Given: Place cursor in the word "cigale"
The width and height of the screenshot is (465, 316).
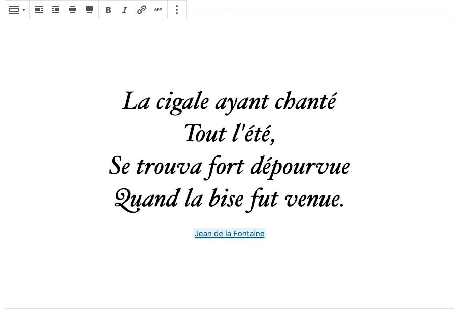Looking at the screenshot, I should [182, 102].
